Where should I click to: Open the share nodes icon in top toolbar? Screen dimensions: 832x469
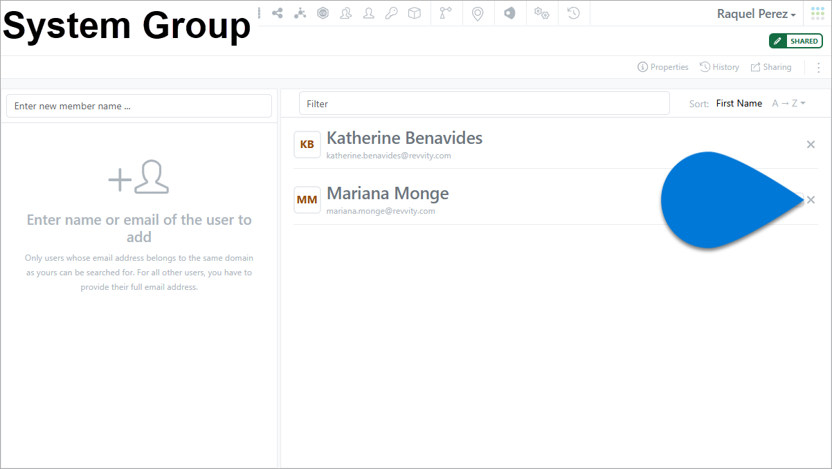tap(278, 13)
